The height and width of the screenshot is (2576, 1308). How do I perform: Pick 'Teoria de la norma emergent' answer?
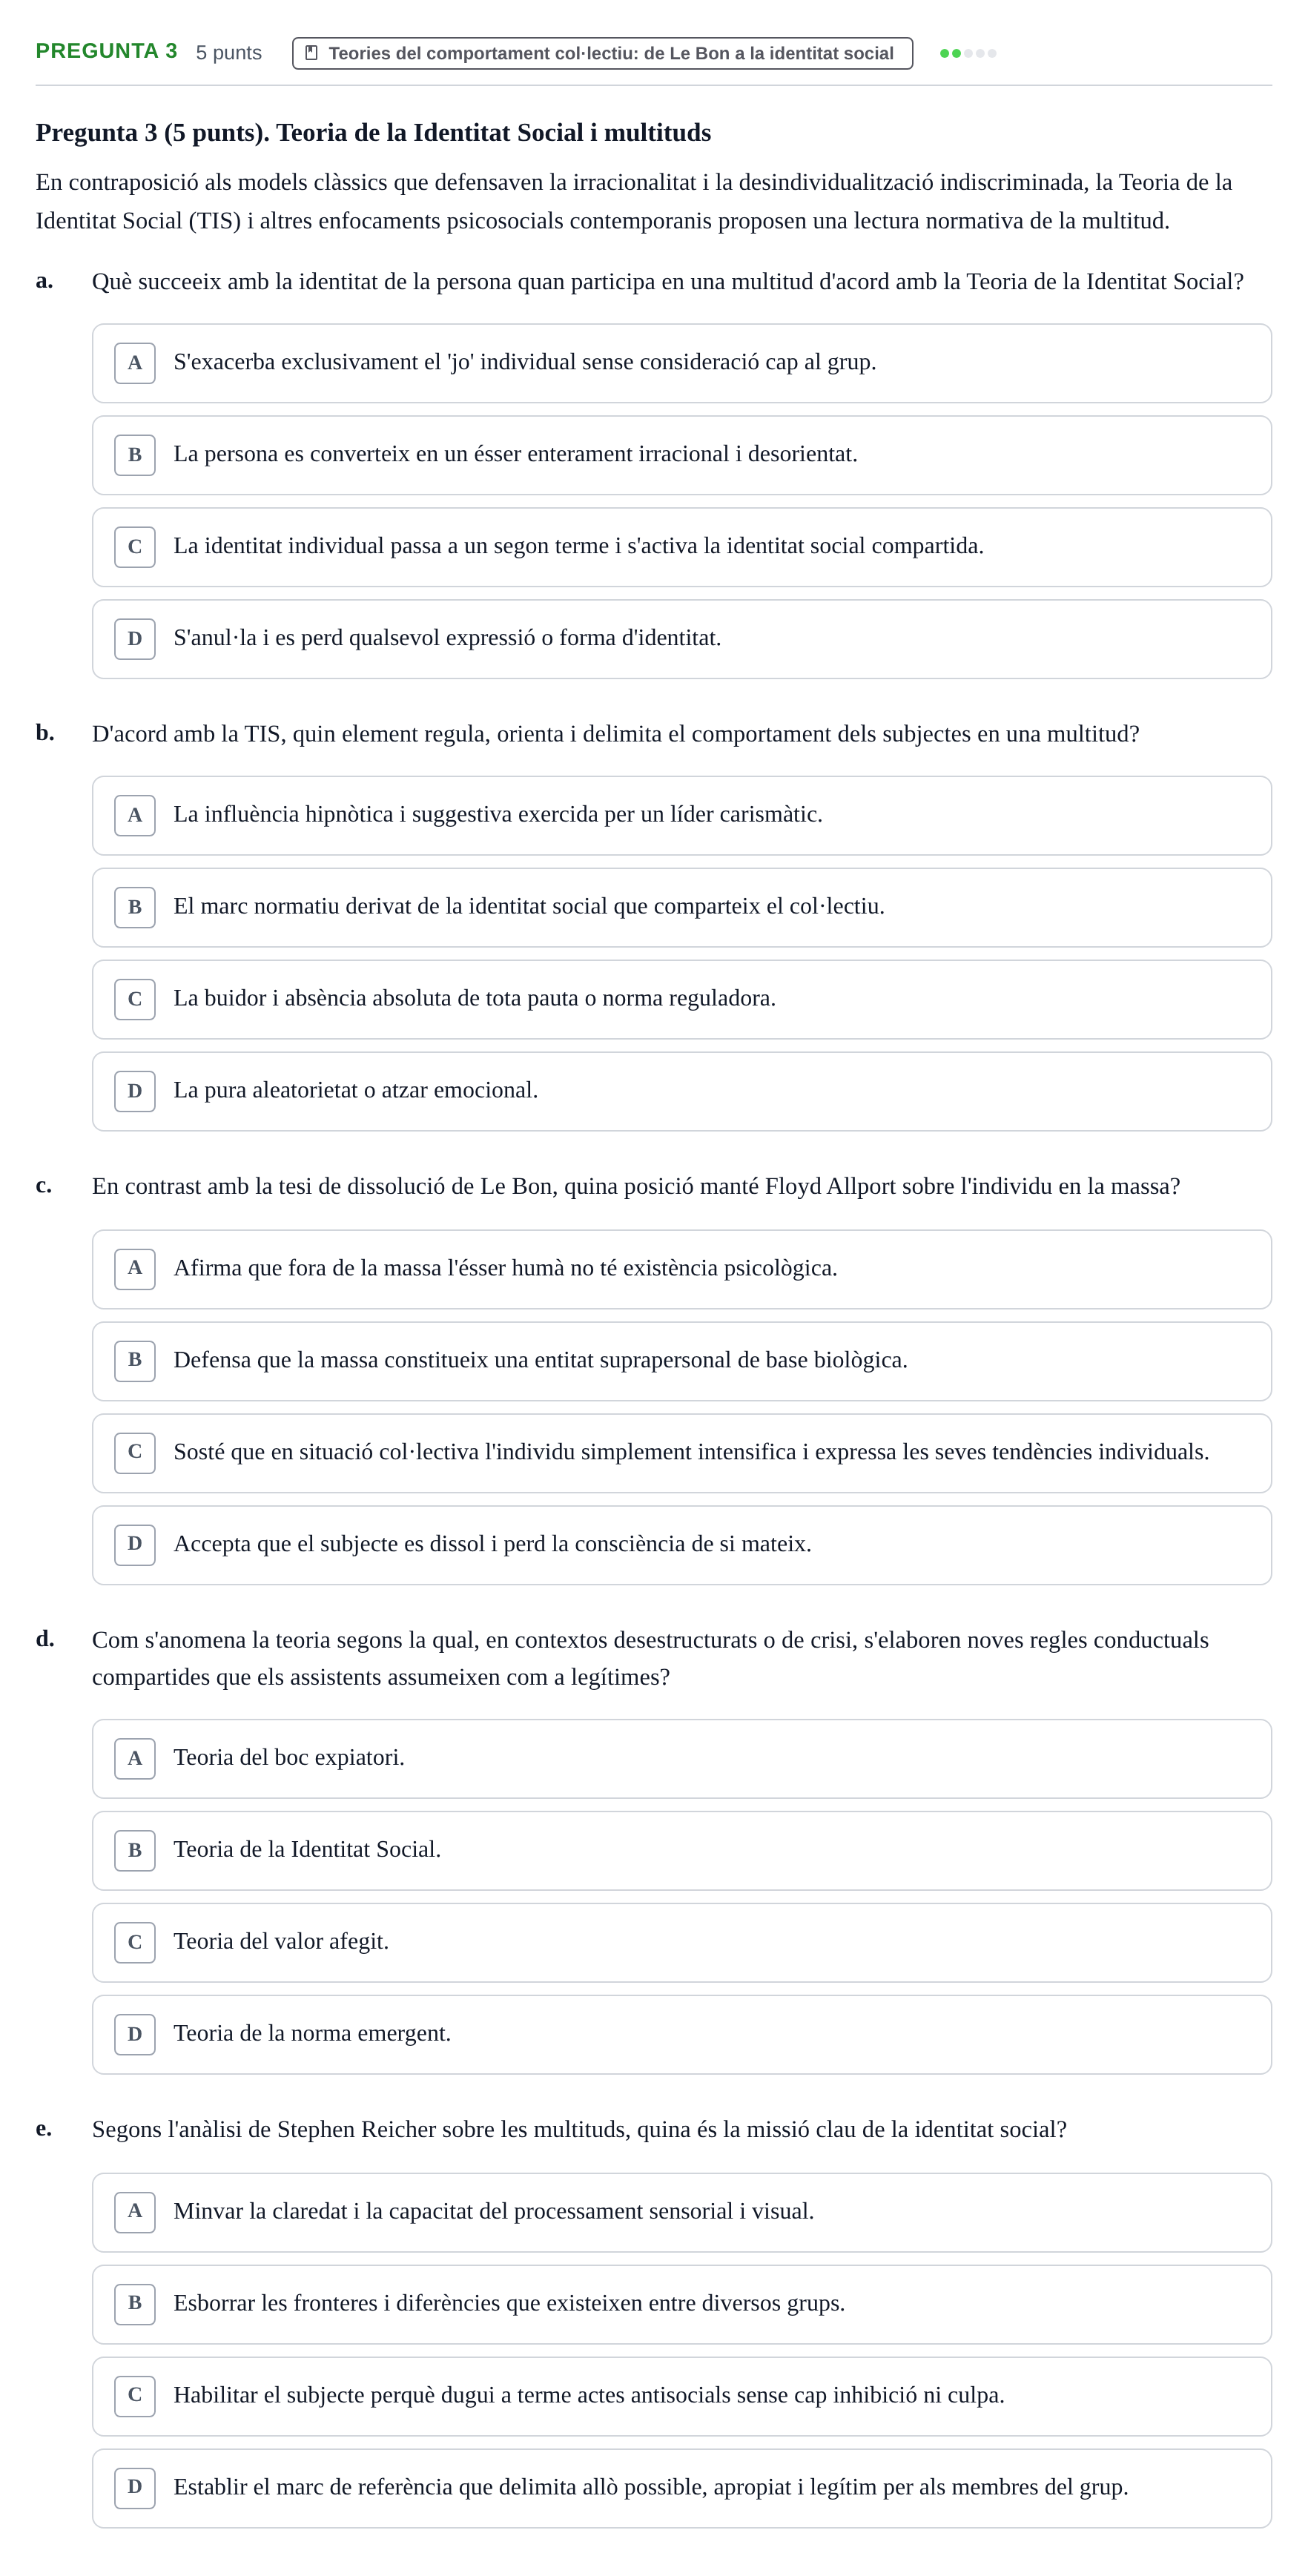681,2034
